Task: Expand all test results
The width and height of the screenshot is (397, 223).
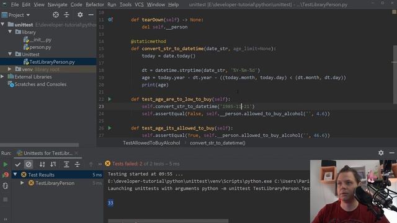Action: (66, 164)
